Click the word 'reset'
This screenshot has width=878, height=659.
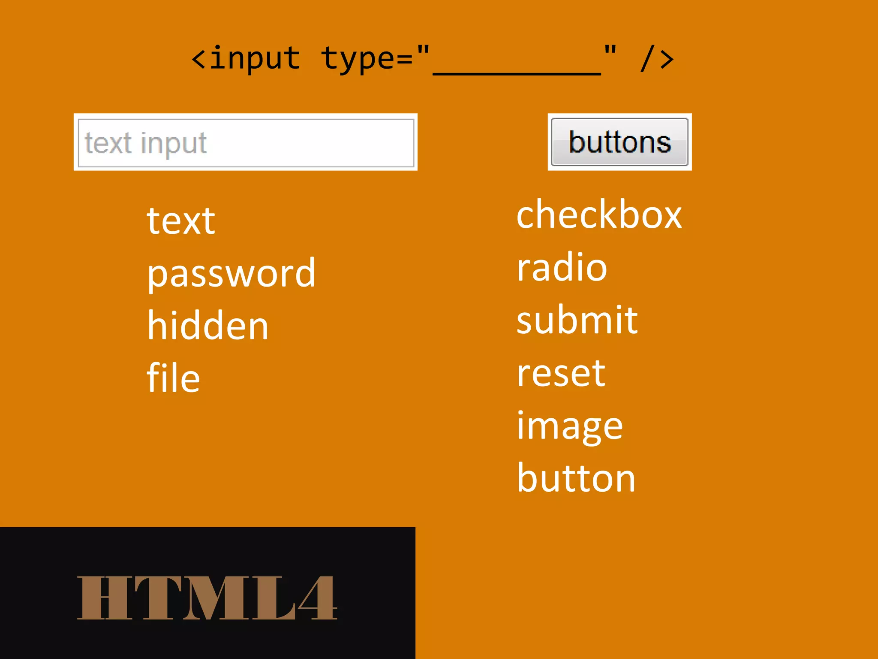(561, 373)
